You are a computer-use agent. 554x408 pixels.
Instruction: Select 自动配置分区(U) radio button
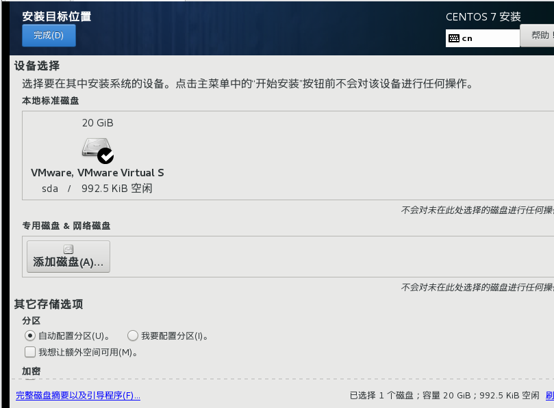pyautogui.click(x=30, y=336)
